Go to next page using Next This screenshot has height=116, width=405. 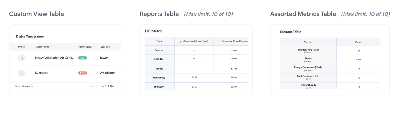pos(112,86)
